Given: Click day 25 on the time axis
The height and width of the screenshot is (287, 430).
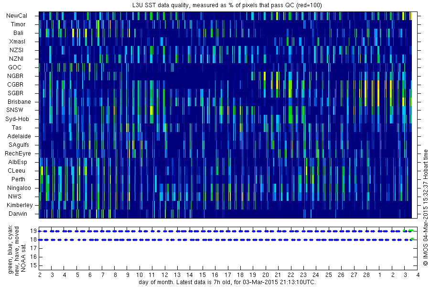Looking at the screenshot, I should [x=329, y=275].
